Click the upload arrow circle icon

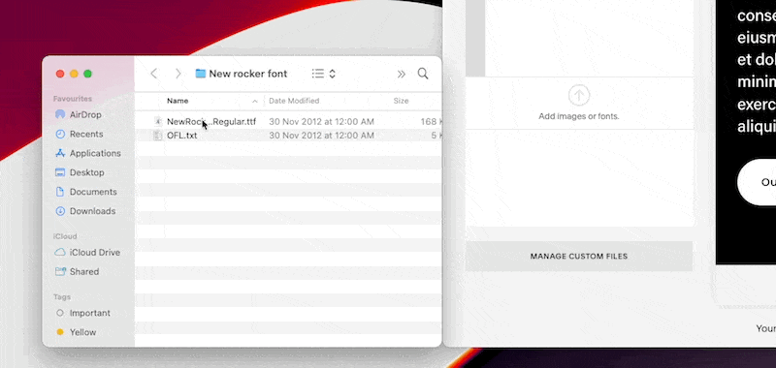point(578,95)
